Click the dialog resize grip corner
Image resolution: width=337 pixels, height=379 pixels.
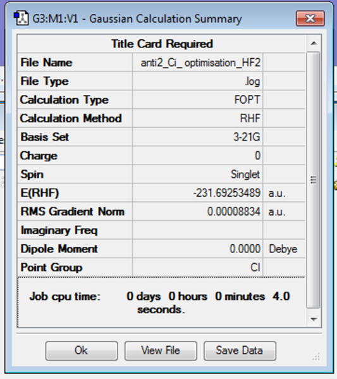click(316, 356)
